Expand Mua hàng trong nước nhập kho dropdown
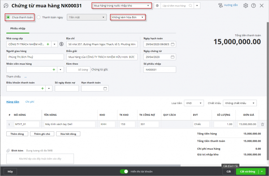Viewport: 269px width, 176px height. coord(121,6)
